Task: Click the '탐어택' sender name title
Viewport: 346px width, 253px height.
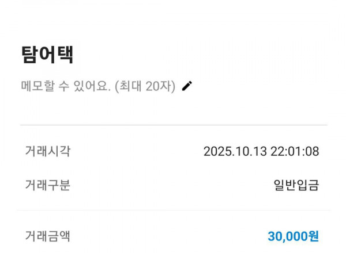Action: tap(47, 55)
